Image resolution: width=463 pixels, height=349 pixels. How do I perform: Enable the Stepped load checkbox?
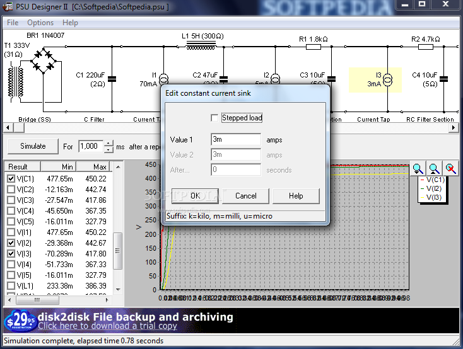coord(214,118)
